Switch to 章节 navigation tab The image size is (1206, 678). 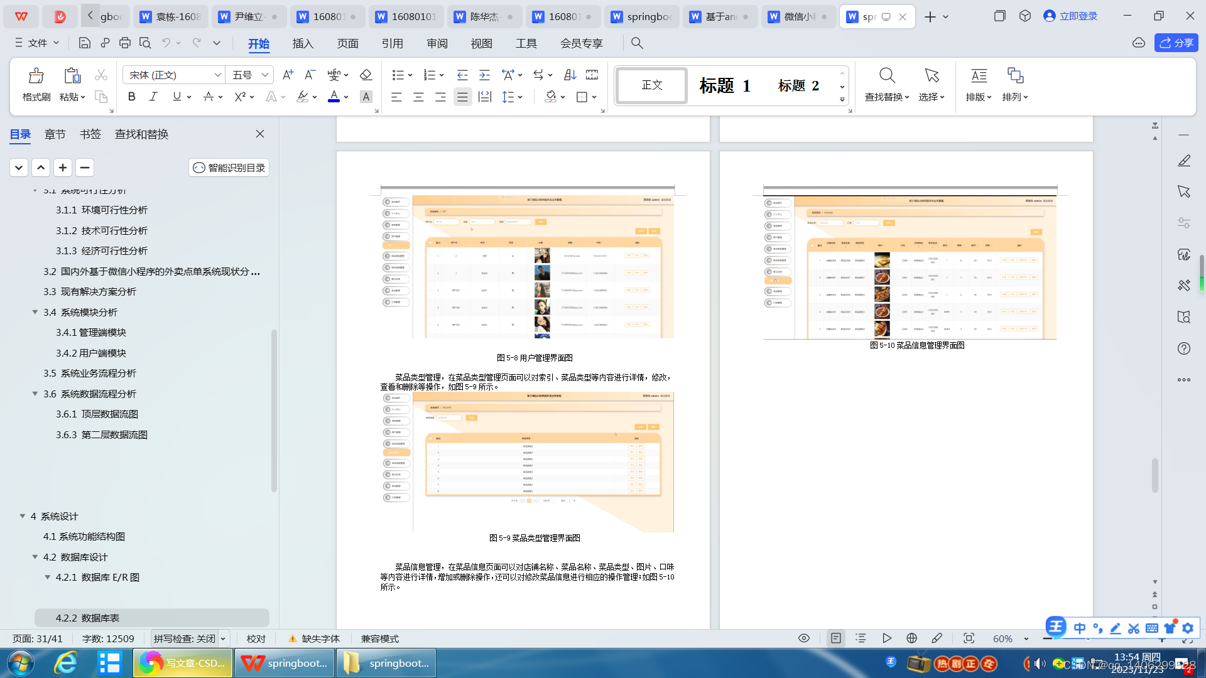(x=55, y=134)
